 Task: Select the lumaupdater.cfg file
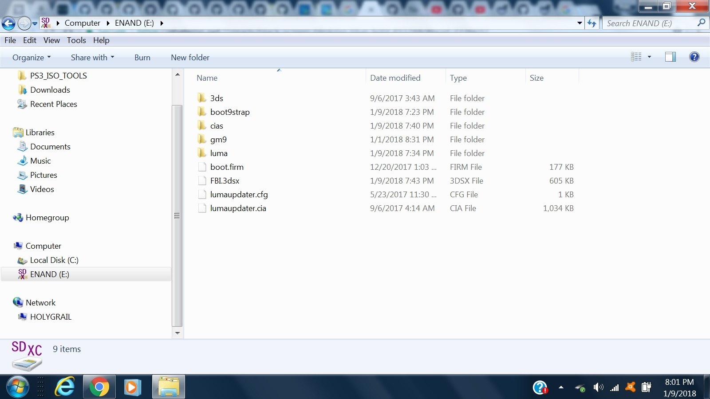pos(239,195)
